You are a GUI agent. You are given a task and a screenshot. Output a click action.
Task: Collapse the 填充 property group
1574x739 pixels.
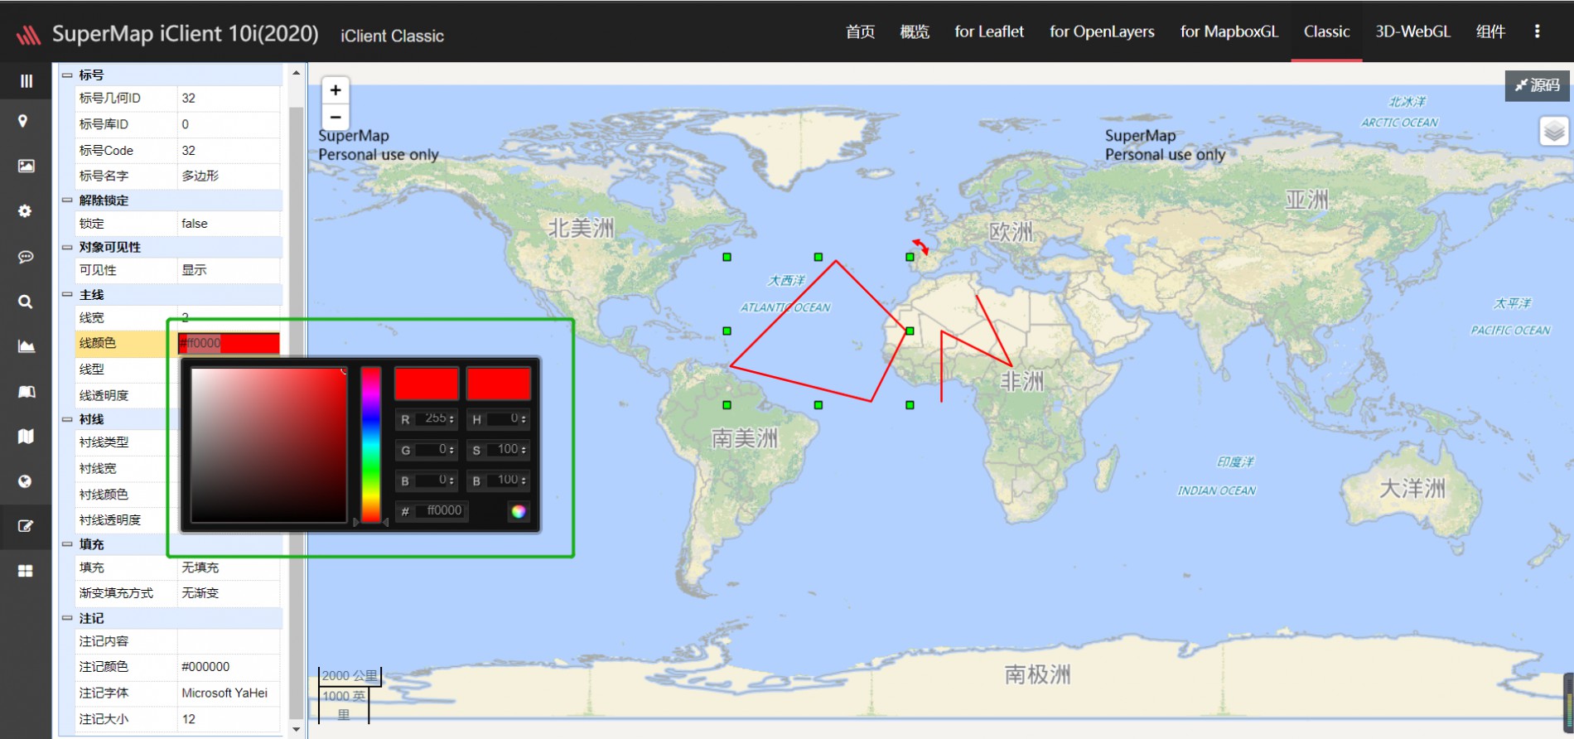67,544
